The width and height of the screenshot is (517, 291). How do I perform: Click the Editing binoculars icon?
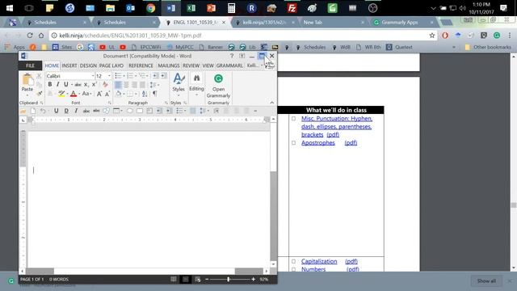(x=196, y=78)
